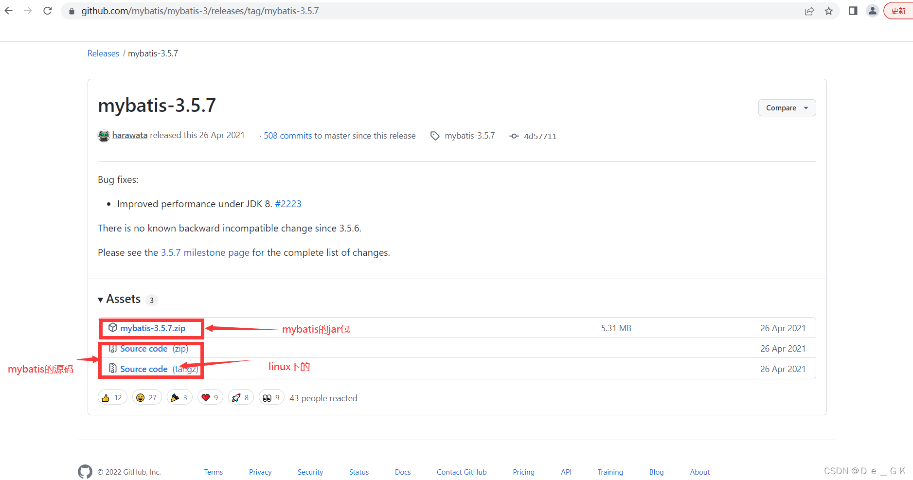This screenshot has height=480, width=913.
Task: Click the 5.31 MB file size text
Action: click(x=616, y=328)
